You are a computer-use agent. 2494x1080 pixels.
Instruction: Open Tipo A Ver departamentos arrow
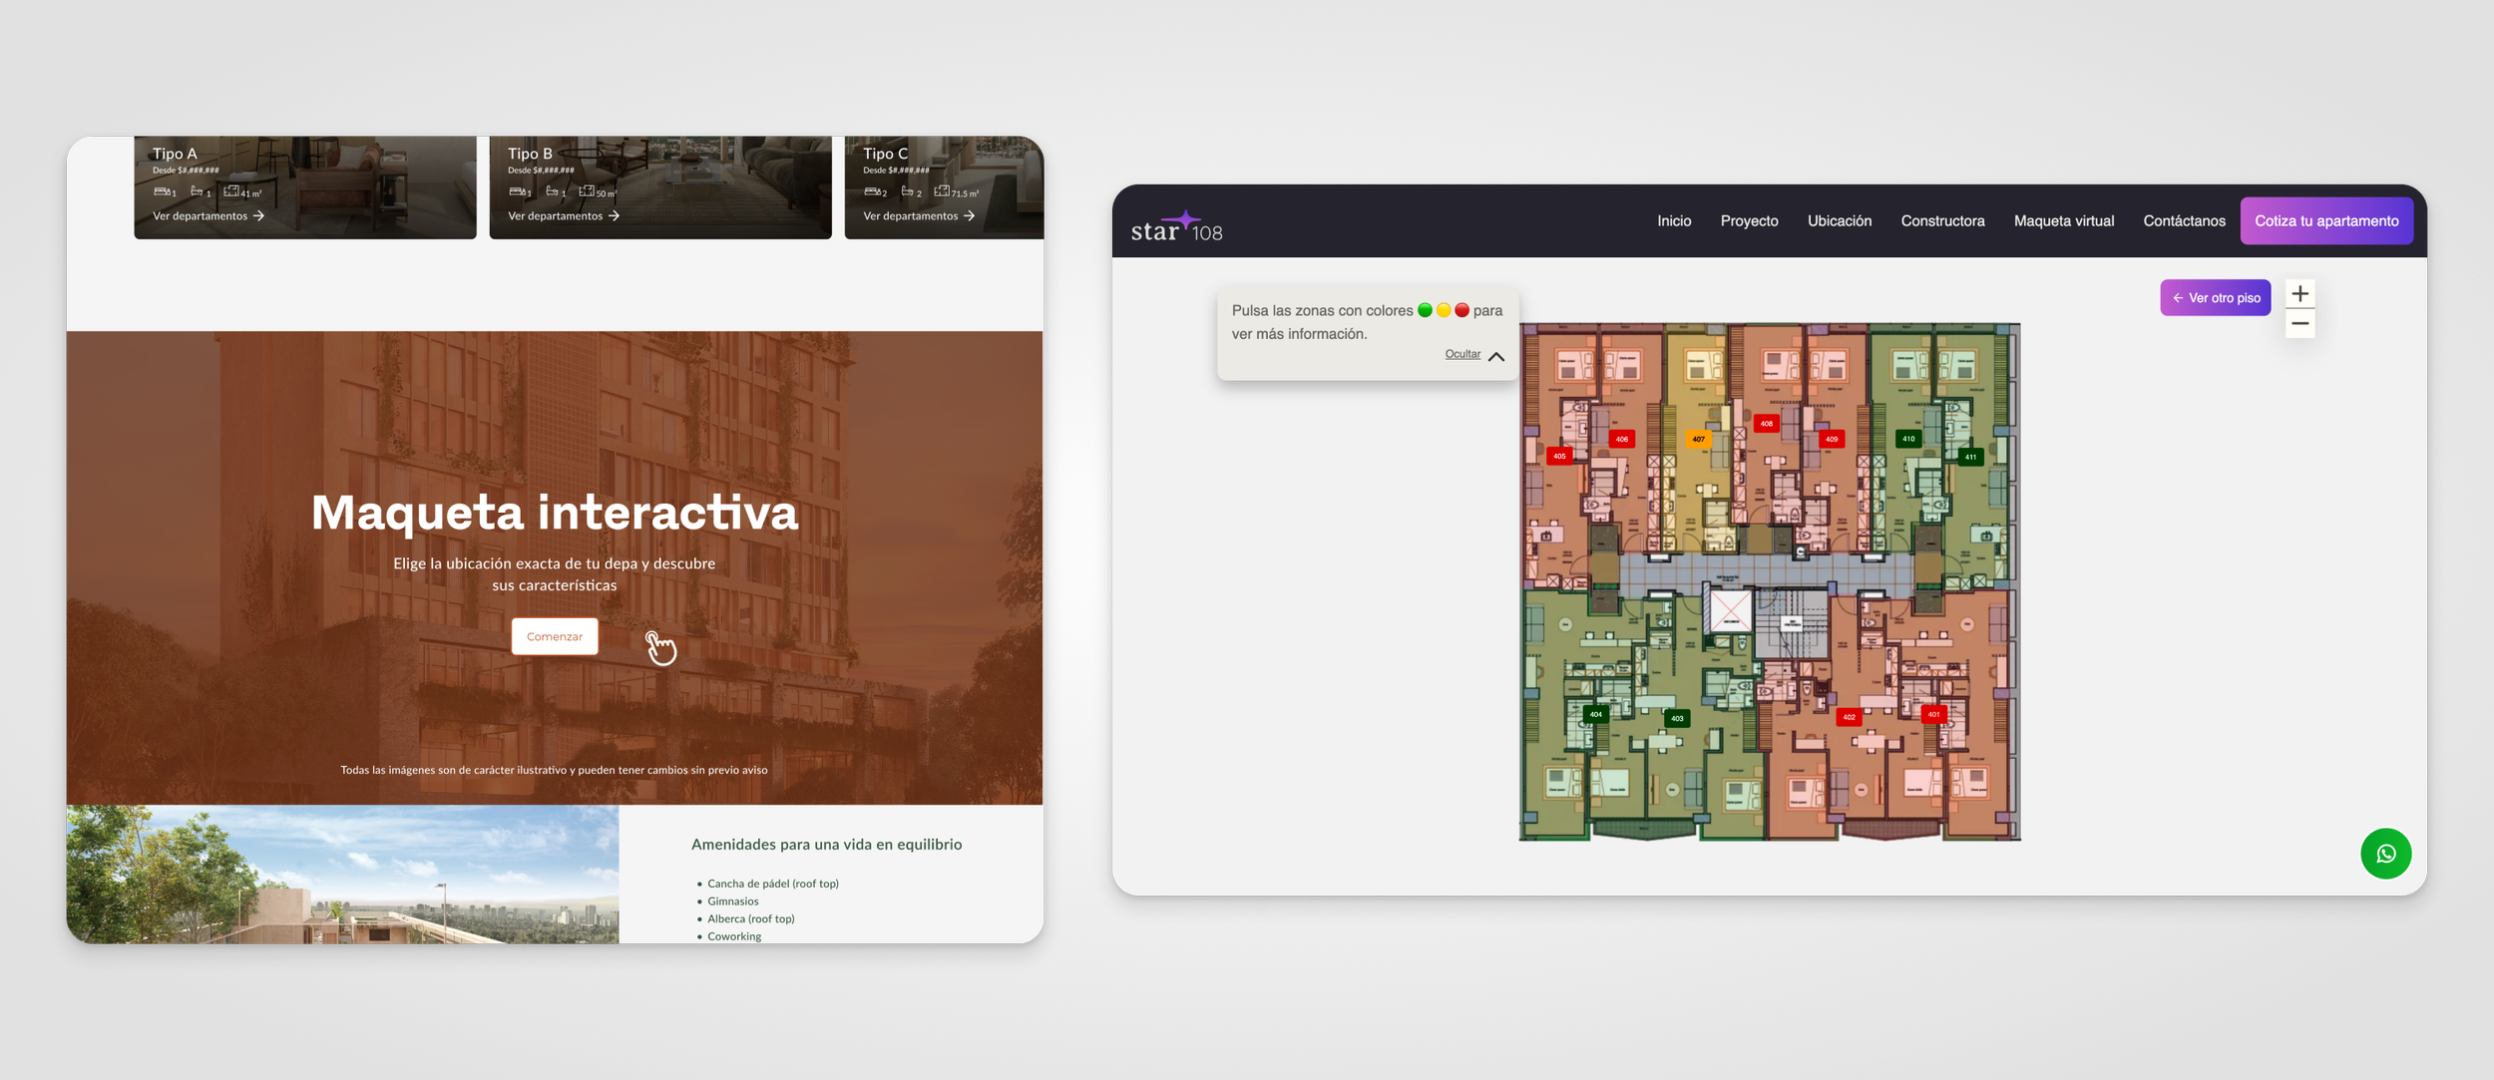[258, 216]
